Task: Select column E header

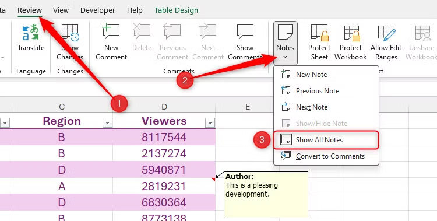Action: (248, 107)
